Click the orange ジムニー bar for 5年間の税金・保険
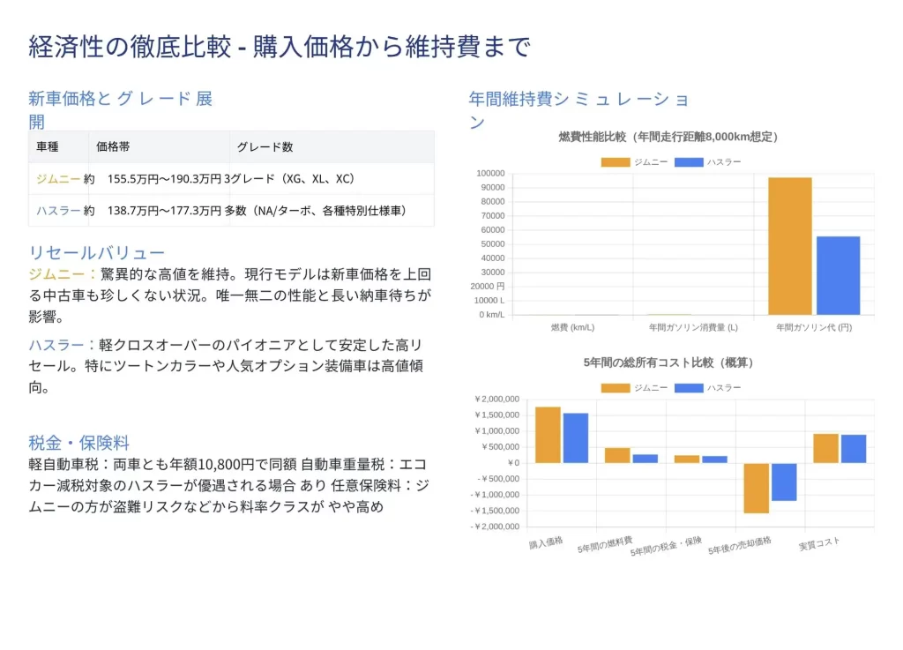 pos(686,459)
